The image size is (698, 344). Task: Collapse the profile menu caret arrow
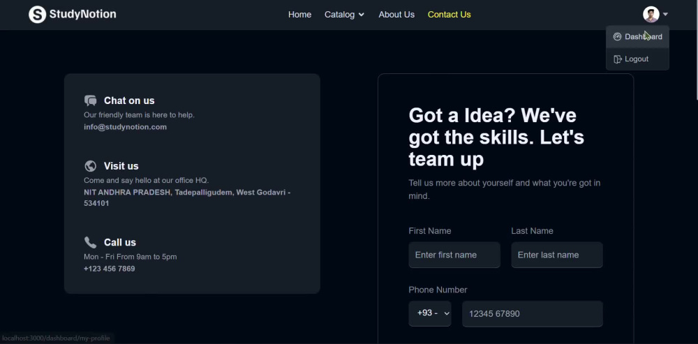665,14
